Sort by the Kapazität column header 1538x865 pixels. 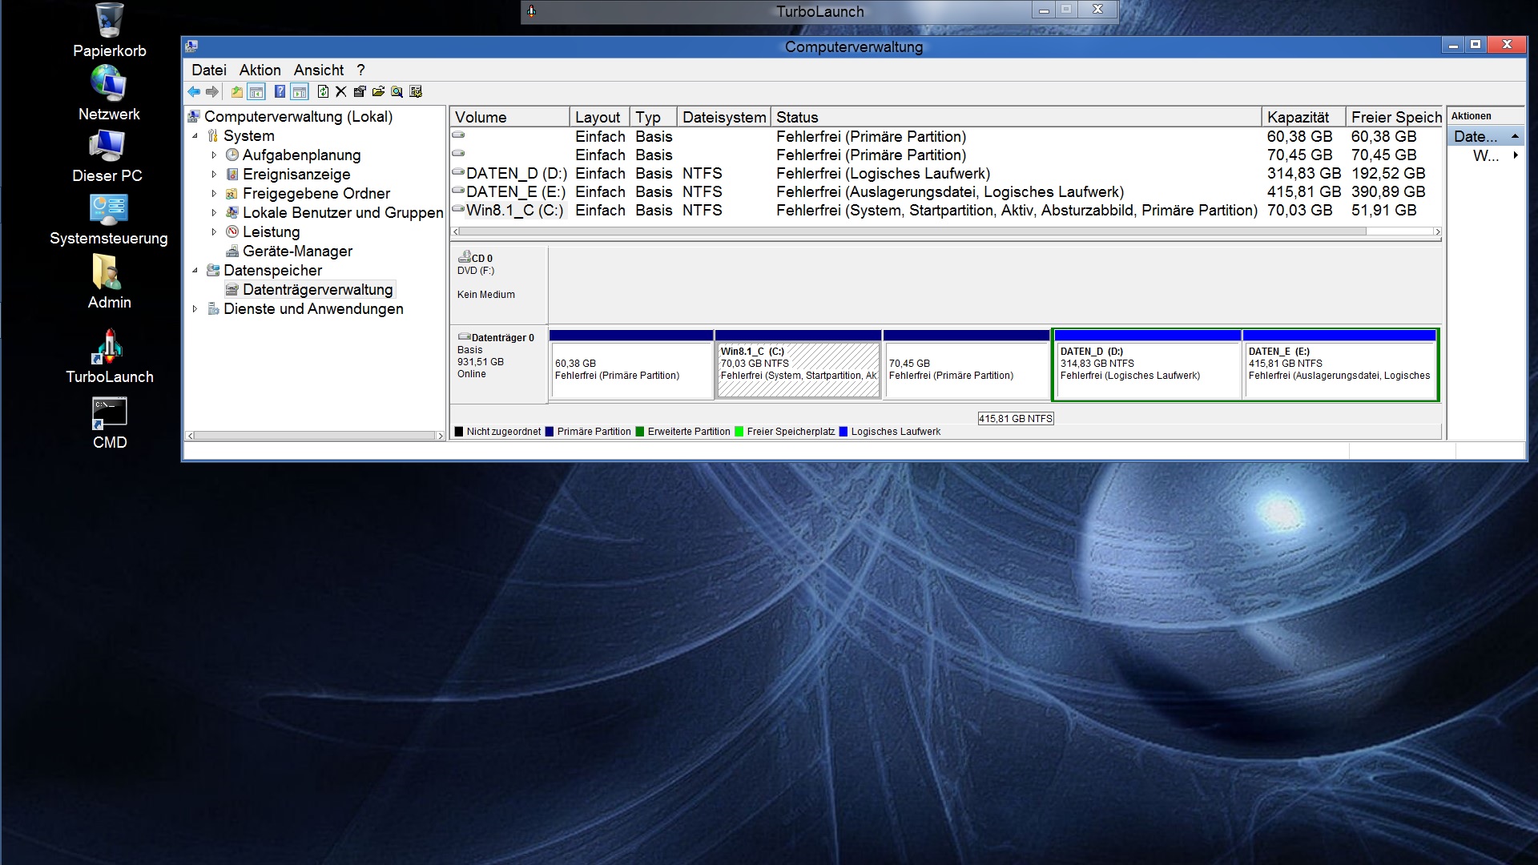click(x=1298, y=118)
